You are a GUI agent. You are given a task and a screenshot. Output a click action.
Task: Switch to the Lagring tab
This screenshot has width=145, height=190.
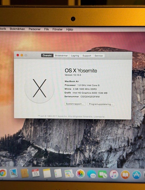(x=75, y=56)
